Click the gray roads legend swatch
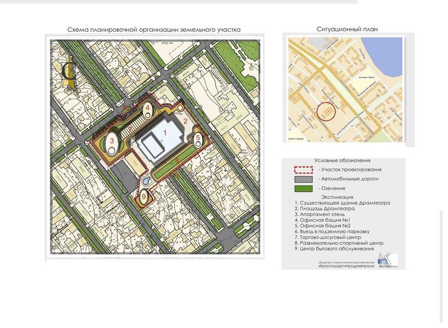Screen dimensions: 448x328 pyautogui.click(x=303, y=179)
